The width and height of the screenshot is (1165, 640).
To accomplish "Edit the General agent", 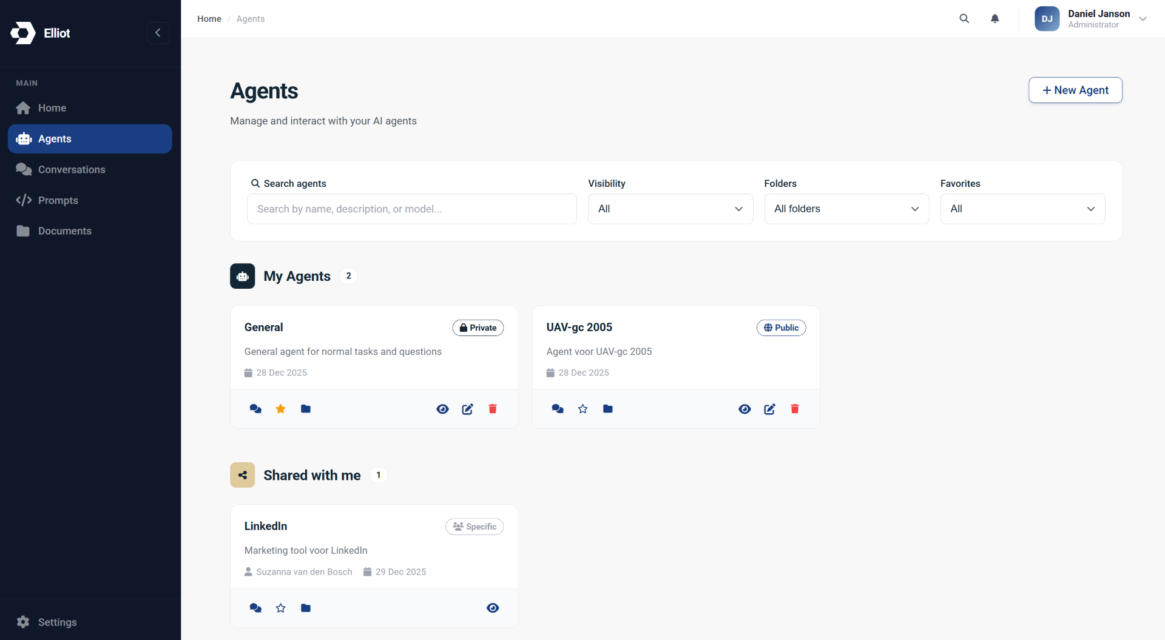I will click(x=467, y=409).
